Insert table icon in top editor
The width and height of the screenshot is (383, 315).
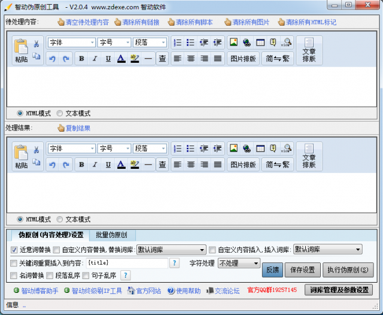pyautogui.click(x=260, y=43)
